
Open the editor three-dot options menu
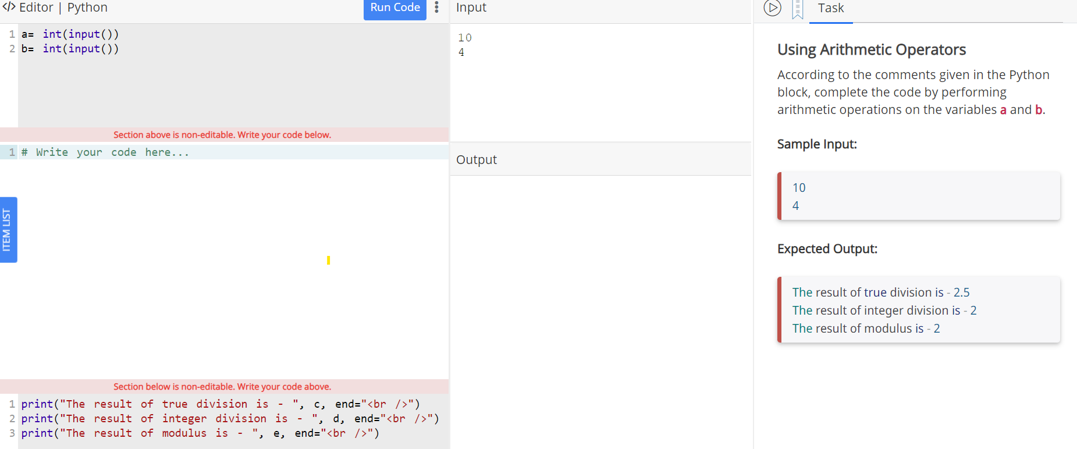436,8
